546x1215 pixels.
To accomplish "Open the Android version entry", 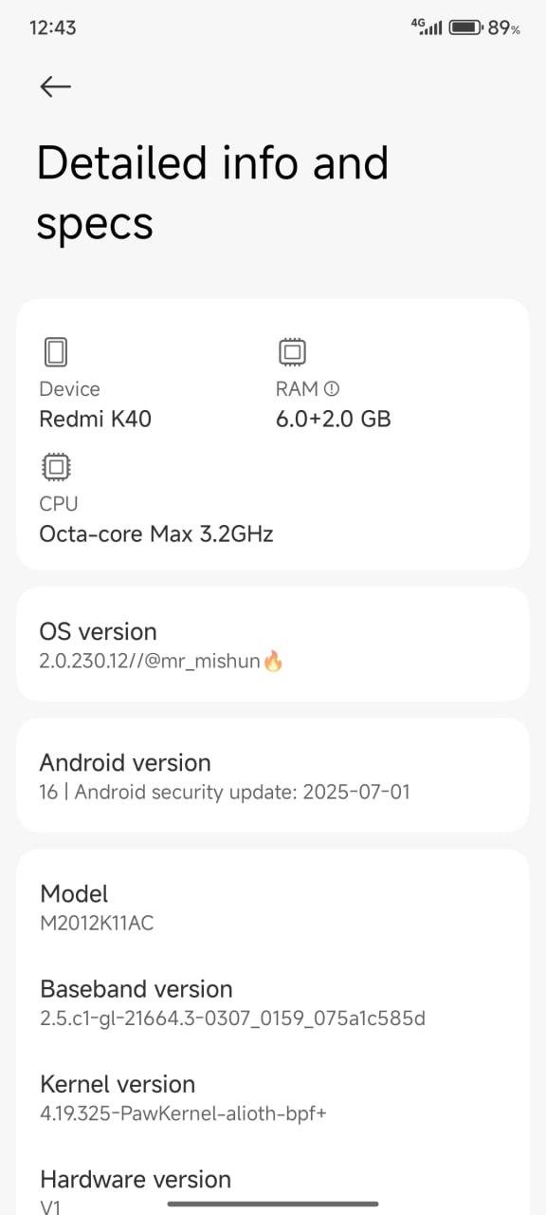I will tap(273, 776).
